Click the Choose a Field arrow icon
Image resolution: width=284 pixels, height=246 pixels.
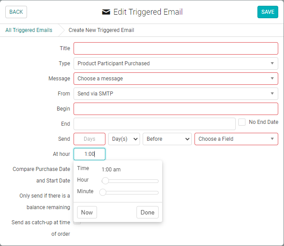point(272,139)
